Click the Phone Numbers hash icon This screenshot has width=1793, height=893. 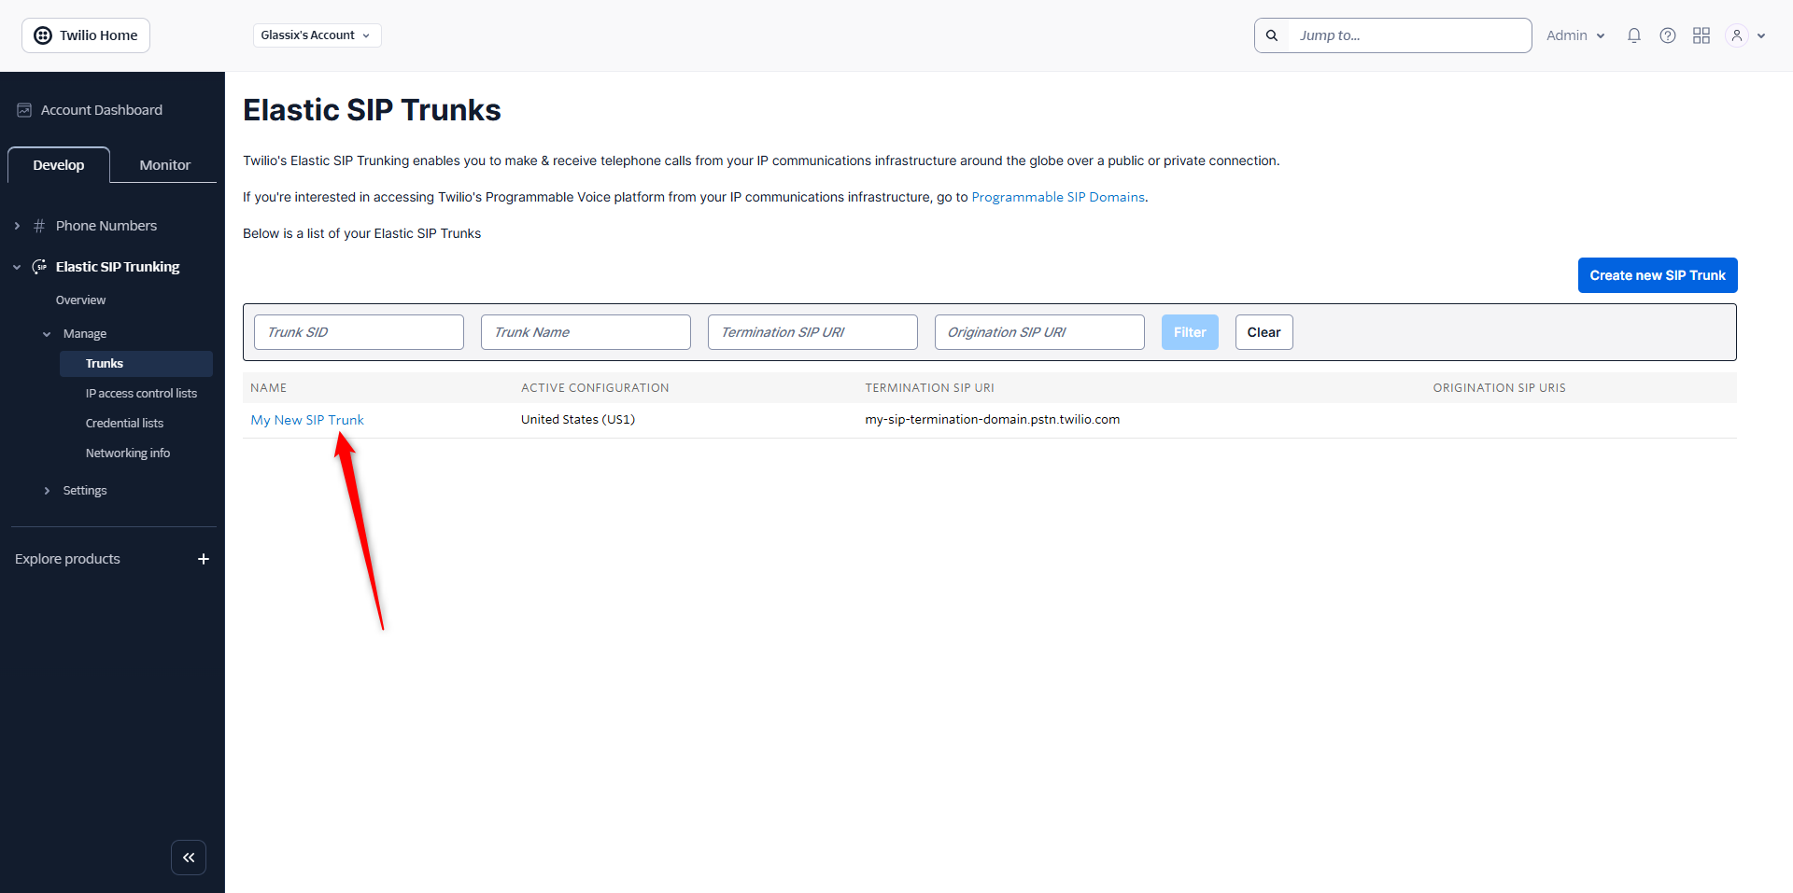(39, 226)
